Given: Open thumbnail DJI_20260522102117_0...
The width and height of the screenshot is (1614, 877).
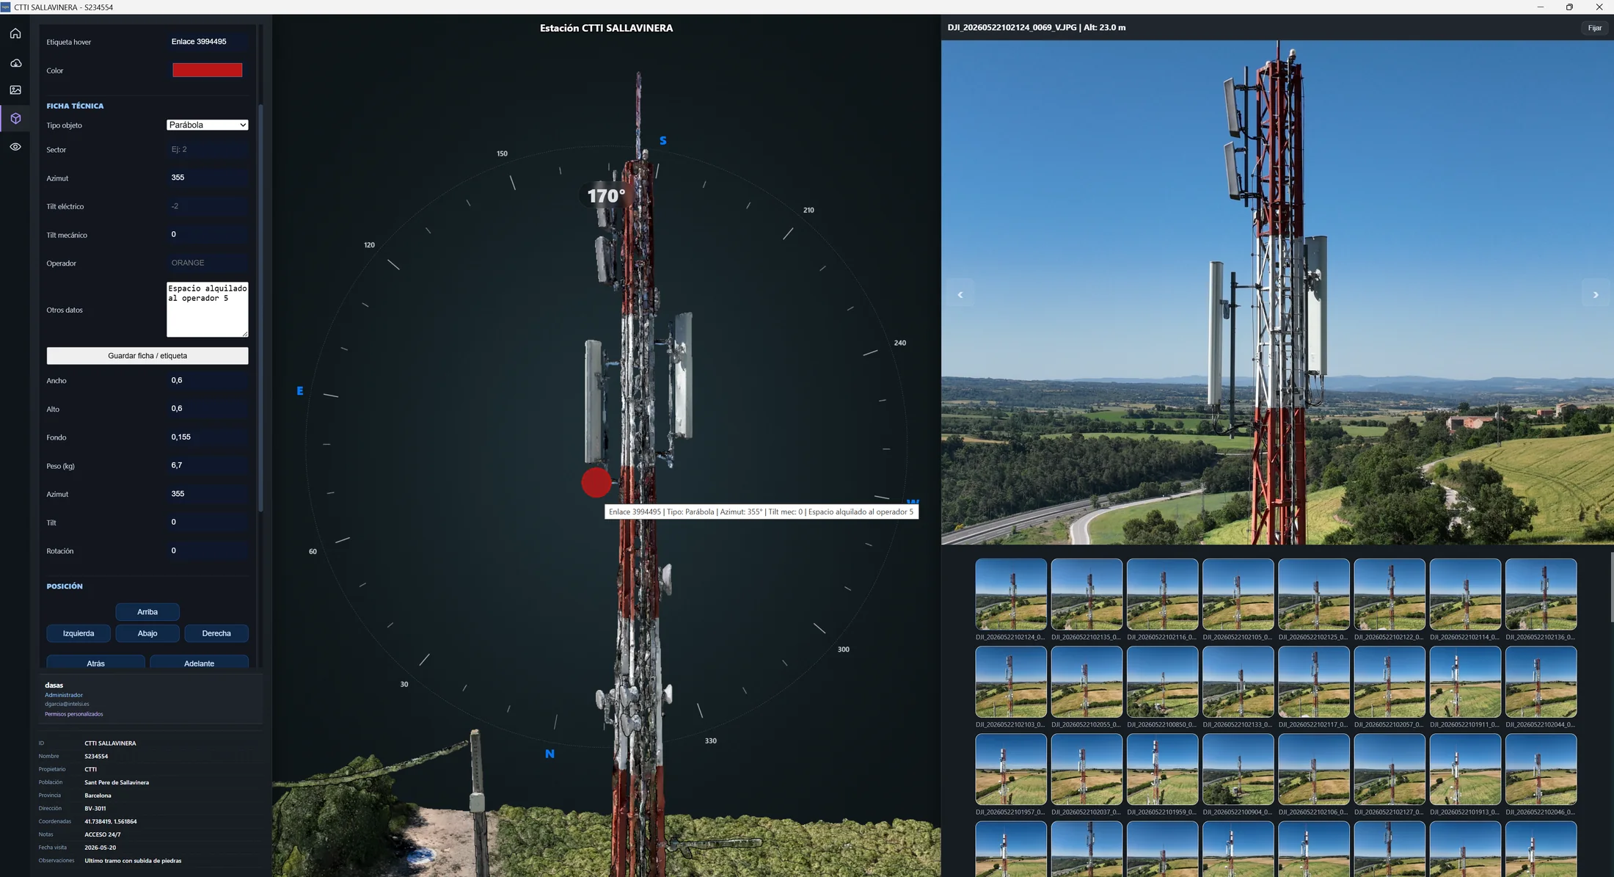Looking at the screenshot, I should 1314,682.
